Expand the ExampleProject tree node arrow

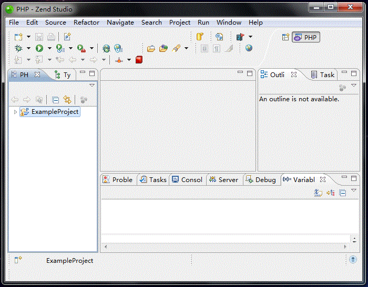point(15,112)
